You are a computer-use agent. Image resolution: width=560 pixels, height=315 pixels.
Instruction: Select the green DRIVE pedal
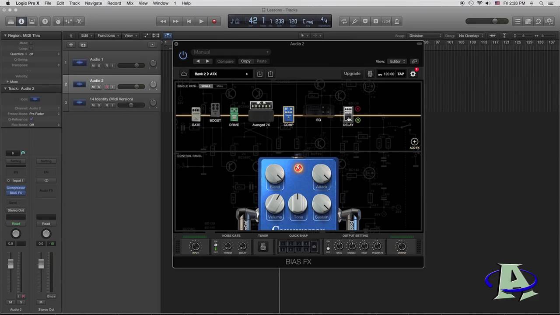point(234,115)
